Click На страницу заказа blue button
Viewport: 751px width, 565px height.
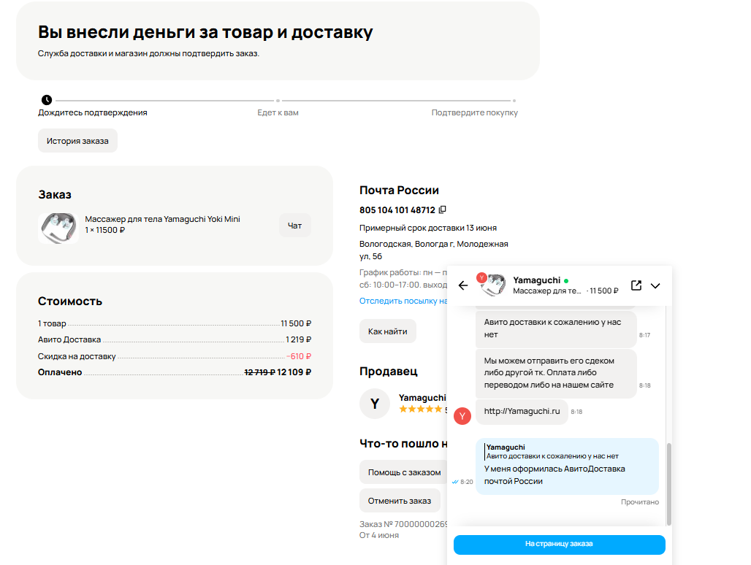(559, 544)
